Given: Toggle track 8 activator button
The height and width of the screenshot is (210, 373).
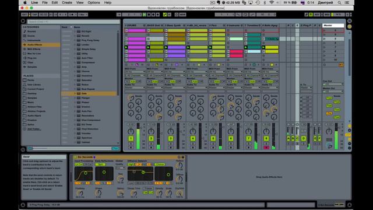Looking at the screenshot, I should coord(266,138).
